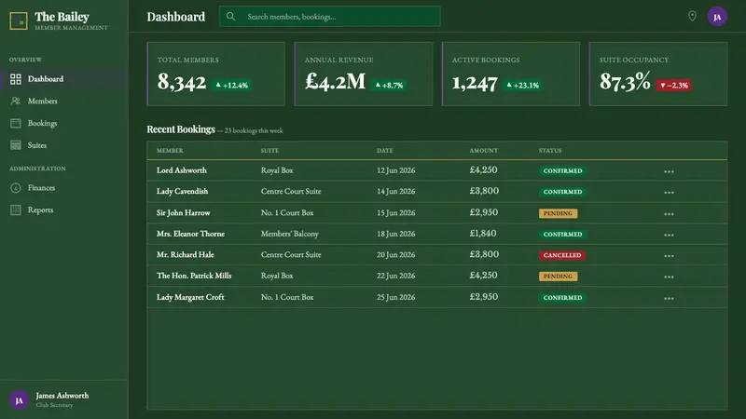Open the Total Members 8,342 card
Image resolution: width=746 pixels, height=419 pixels.
click(x=216, y=74)
